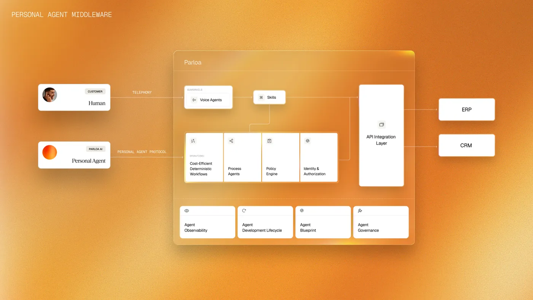Viewport: 533px width, 300px height.
Task: Open the CRM box
Action: point(467,145)
